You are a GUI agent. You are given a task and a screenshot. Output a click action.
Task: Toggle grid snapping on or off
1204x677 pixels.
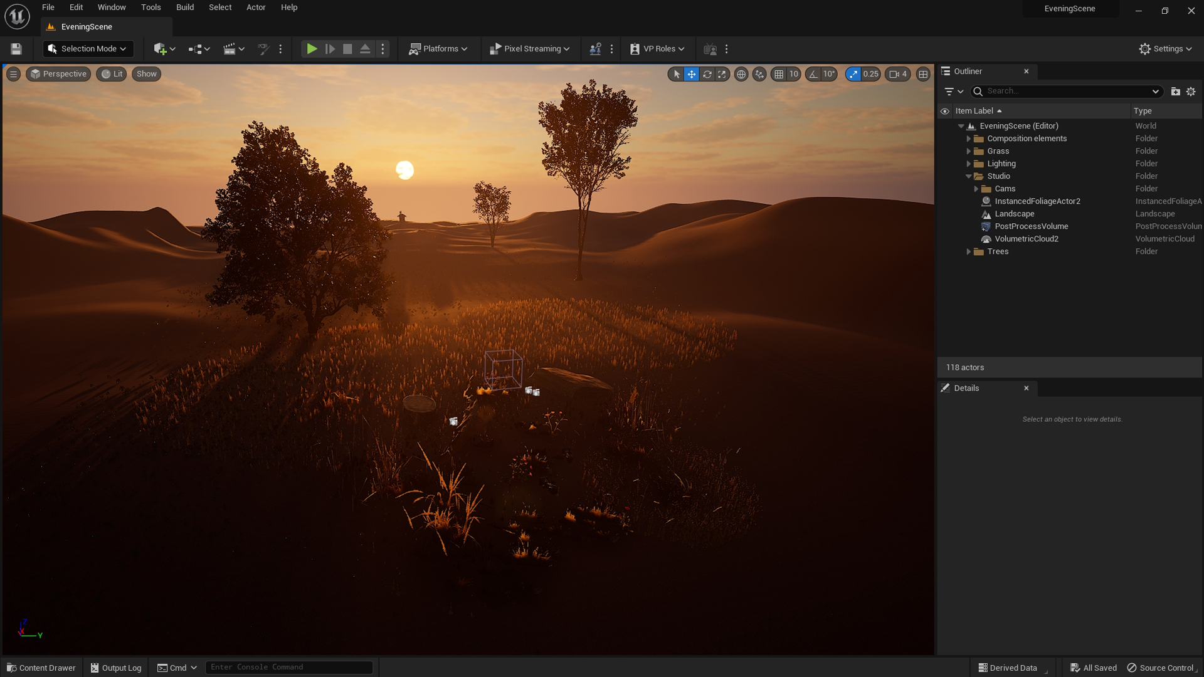[779, 74]
